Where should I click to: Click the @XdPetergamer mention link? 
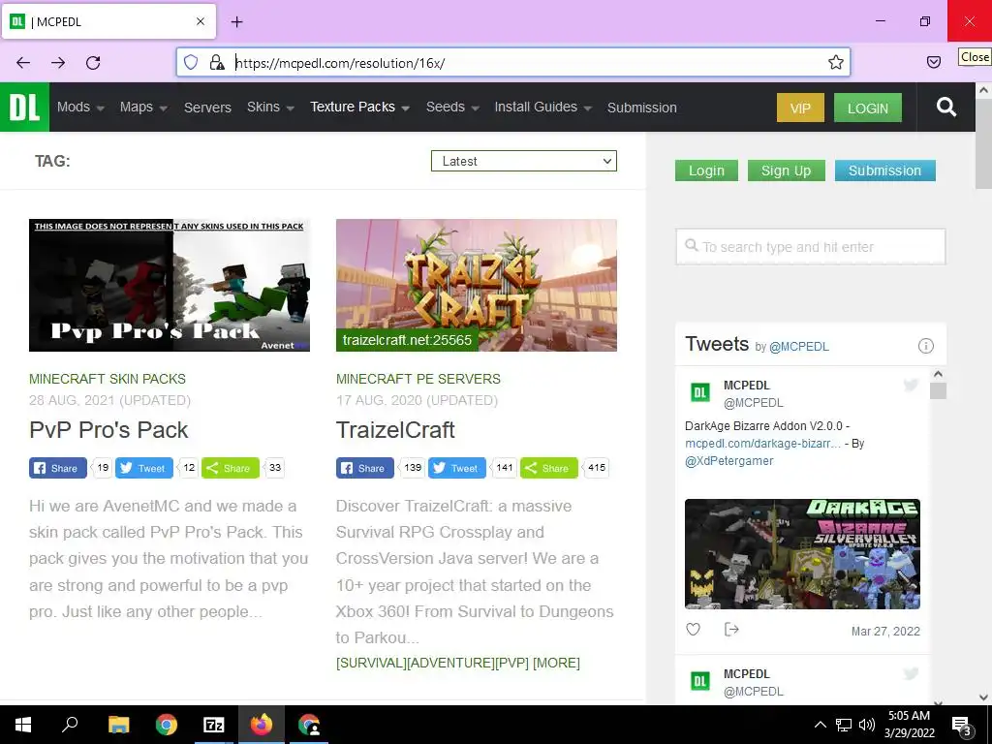[x=729, y=460]
